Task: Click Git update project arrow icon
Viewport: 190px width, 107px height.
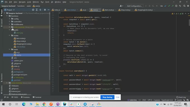Action: point(165,6)
